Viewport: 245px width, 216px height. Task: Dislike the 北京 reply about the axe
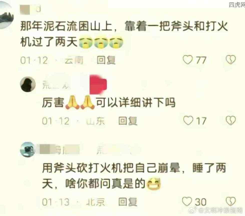point(231,201)
